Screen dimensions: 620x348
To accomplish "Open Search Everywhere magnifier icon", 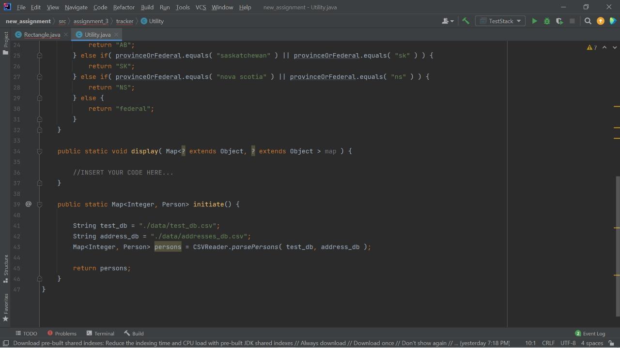I will (588, 21).
